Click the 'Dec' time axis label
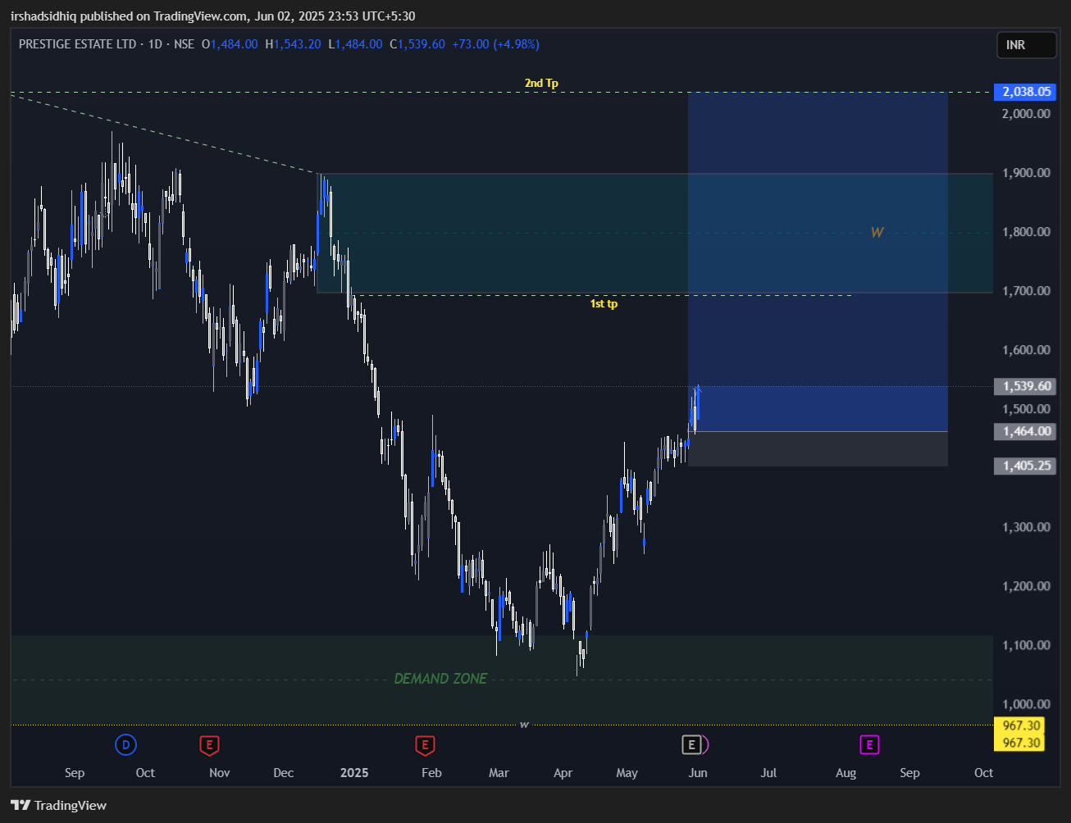The image size is (1071, 823). (x=284, y=773)
